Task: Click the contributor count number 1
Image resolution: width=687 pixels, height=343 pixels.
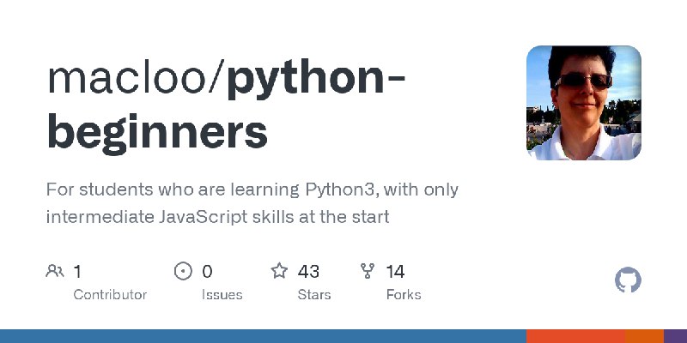Action: pos(77,272)
